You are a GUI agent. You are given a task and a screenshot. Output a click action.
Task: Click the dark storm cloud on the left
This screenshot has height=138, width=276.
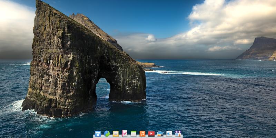click(x=14, y=45)
